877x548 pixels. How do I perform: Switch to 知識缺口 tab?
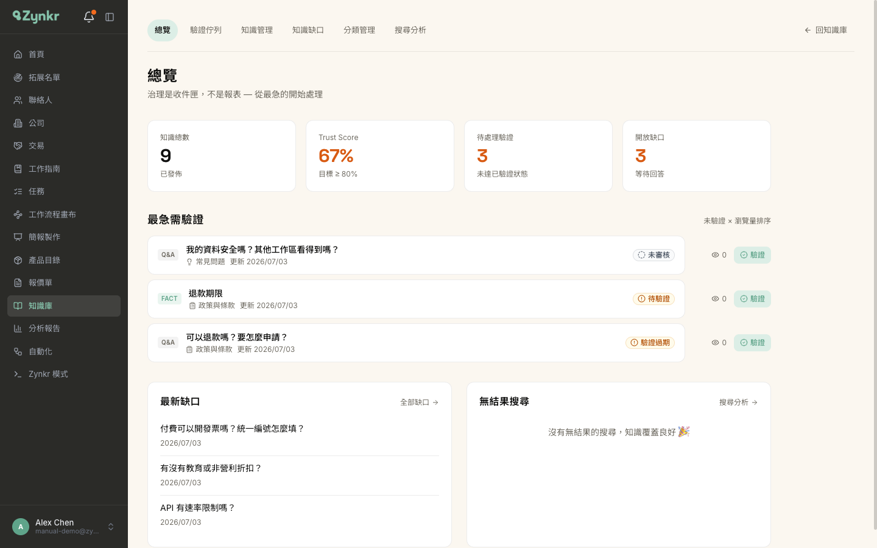pyautogui.click(x=308, y=30)
